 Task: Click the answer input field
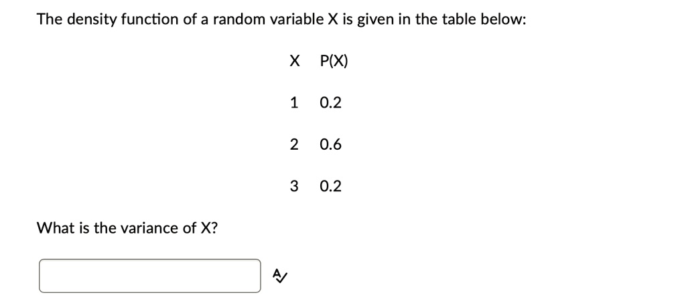click(149, 276)
